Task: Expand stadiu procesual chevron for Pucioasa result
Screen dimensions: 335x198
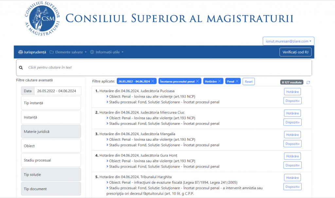Action: pos(107,102)
